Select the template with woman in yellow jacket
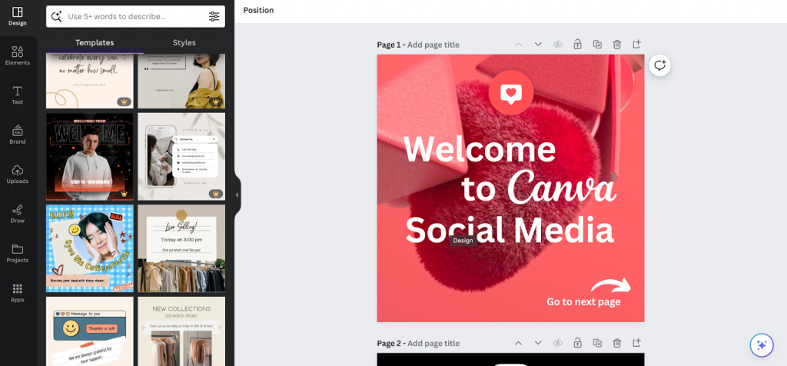Screen dimensions: 787x366 point(181,81)
